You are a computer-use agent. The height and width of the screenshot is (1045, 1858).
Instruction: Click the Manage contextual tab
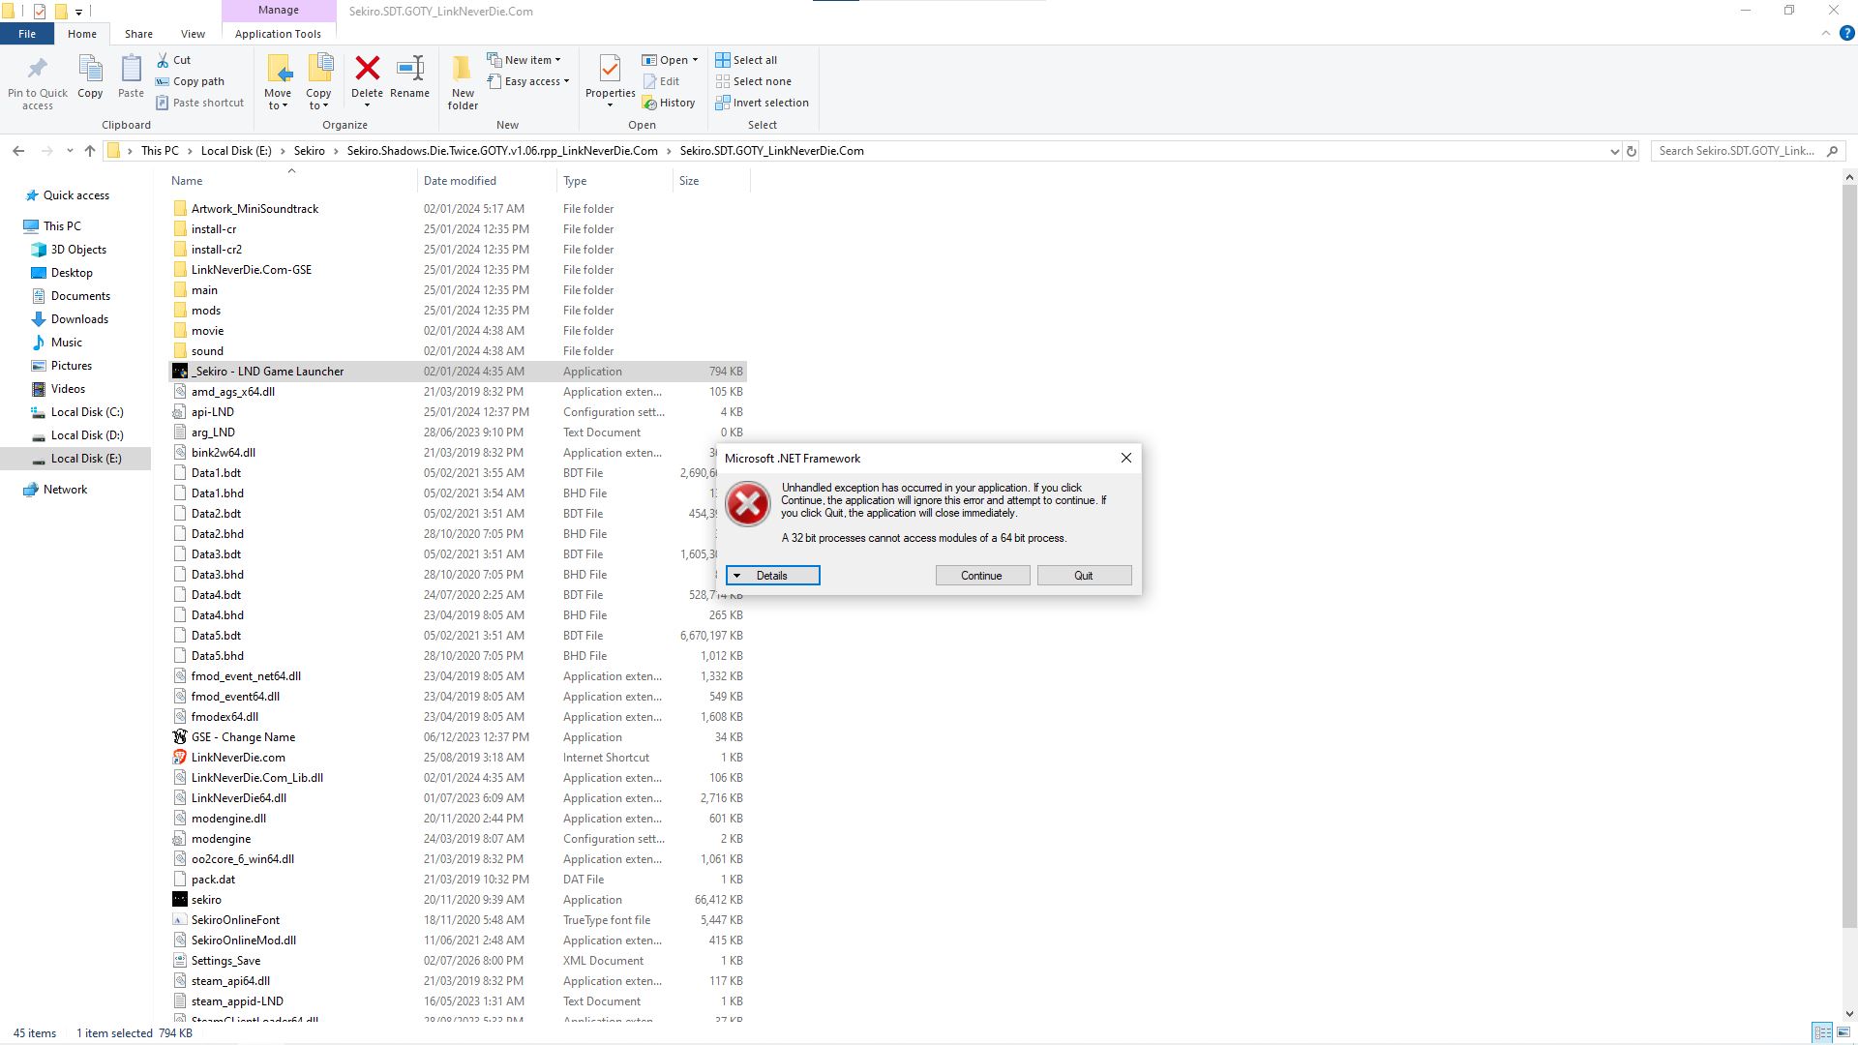[x=279, y=10]
